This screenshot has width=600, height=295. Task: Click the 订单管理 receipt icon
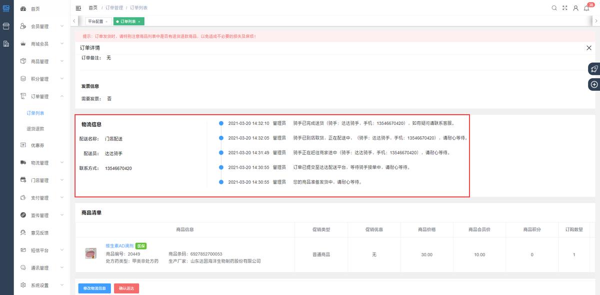pyautogui.click(x=23, y=96)
